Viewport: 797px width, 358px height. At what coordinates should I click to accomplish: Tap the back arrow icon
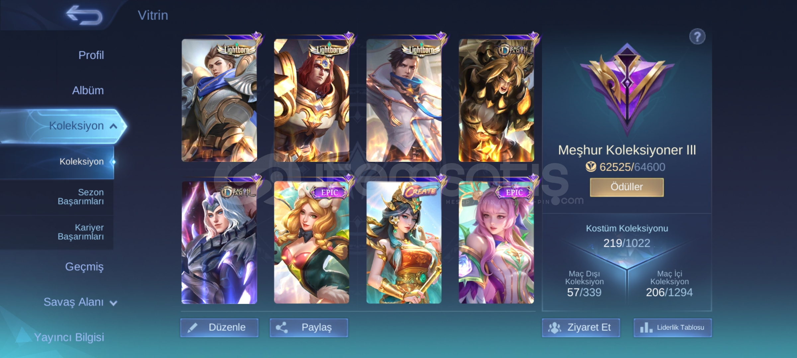coord(84,15)
